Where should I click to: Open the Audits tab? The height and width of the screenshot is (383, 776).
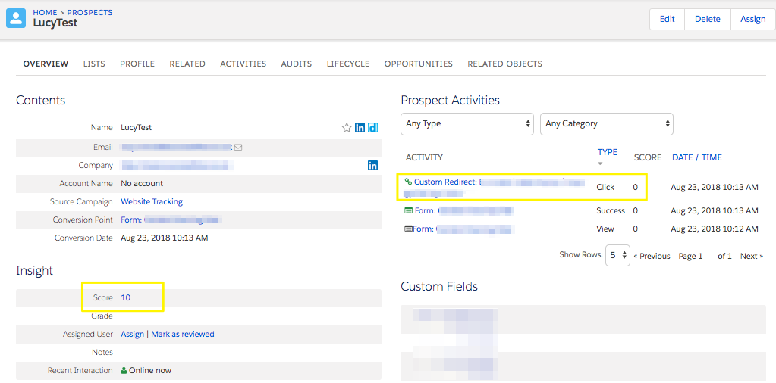coord(297,64)
